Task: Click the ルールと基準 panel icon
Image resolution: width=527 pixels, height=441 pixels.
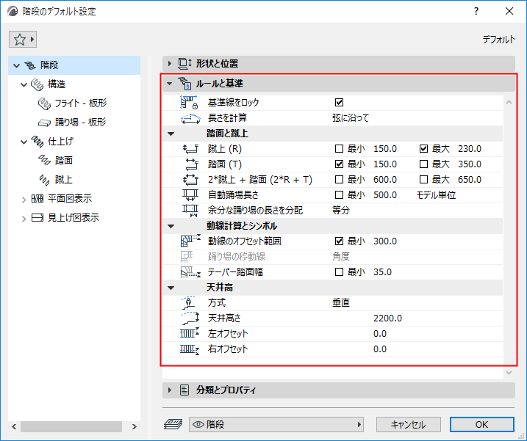Action: pyautogui.click(x=184, y=83)
